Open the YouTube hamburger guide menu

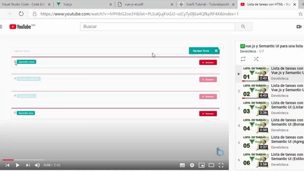[x=1, y=27]
